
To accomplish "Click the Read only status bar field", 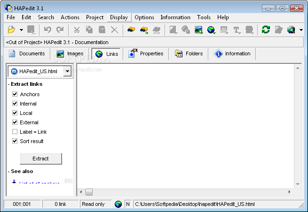I will coord(96,204).
